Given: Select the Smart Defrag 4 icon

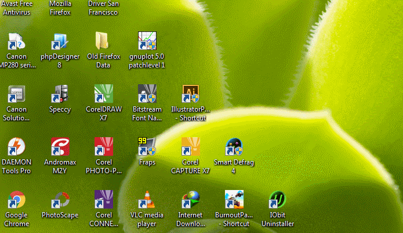Looking at the screenshot, I should point(234,146).
